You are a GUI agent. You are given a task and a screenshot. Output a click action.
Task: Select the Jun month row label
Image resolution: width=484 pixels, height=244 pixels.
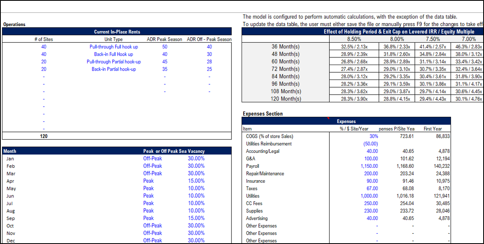coord(10,196)
